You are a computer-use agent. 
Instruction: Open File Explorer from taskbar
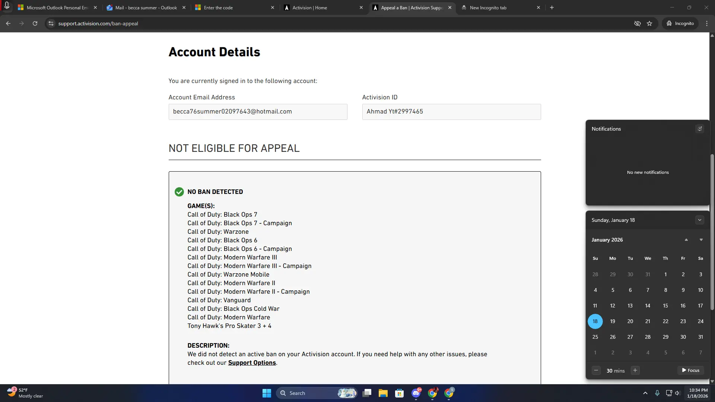coord(383,393)
